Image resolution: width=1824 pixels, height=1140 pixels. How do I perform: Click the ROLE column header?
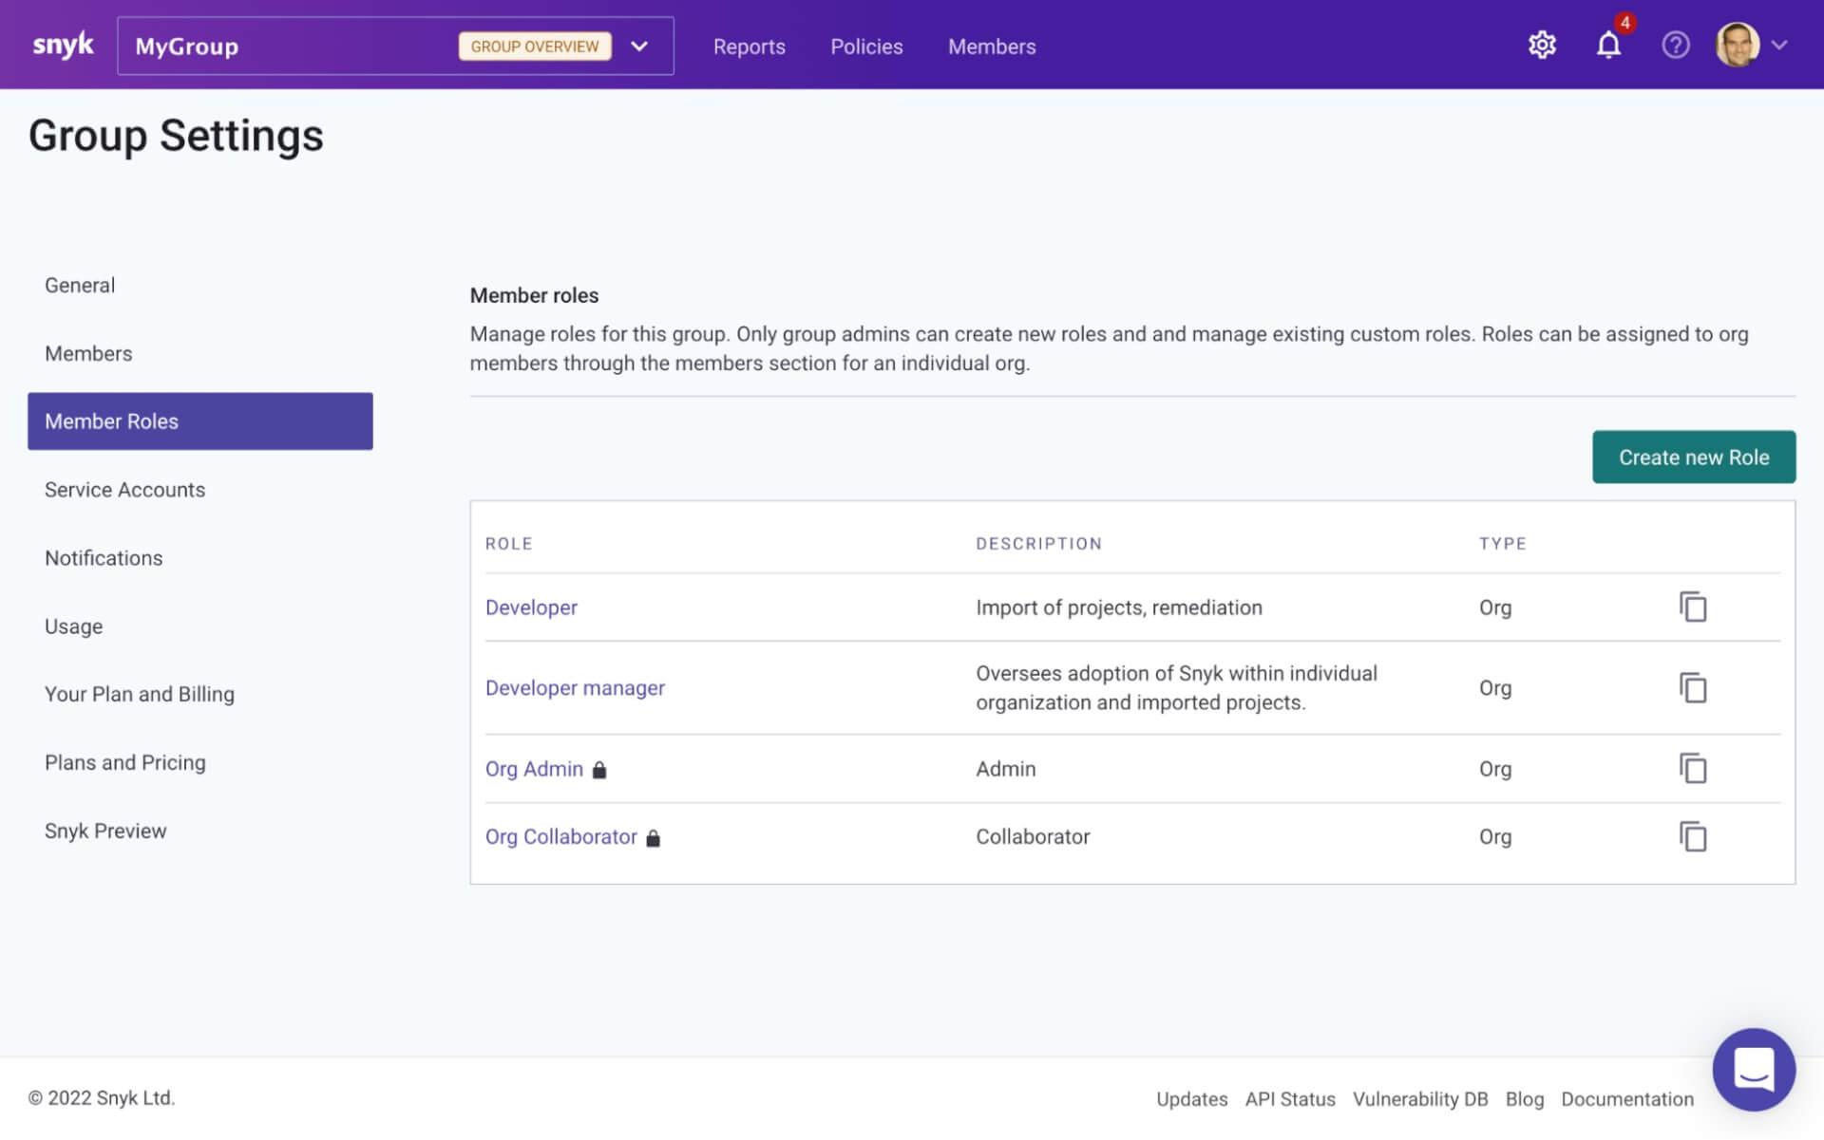508,544
